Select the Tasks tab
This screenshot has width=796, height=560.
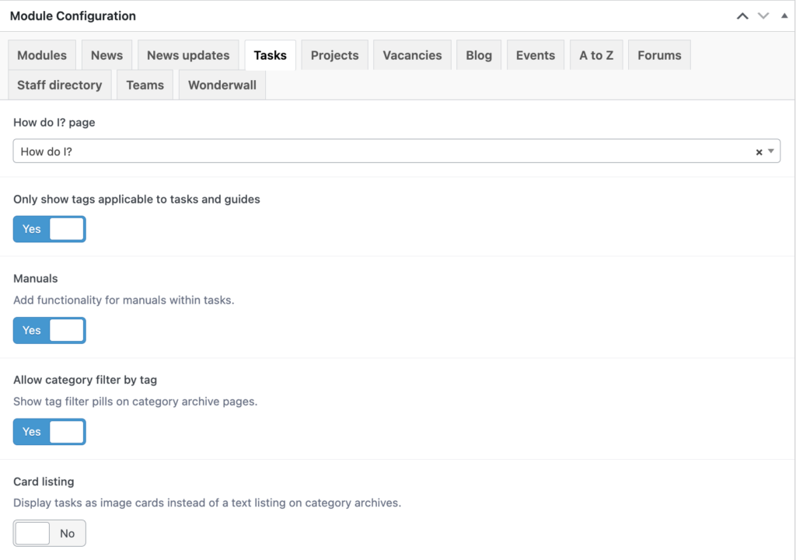tap(270, 55)
